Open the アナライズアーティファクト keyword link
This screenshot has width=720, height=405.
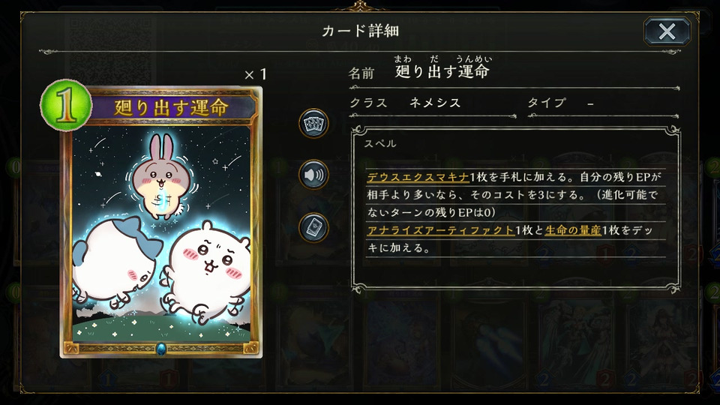(x=440, y=230)
